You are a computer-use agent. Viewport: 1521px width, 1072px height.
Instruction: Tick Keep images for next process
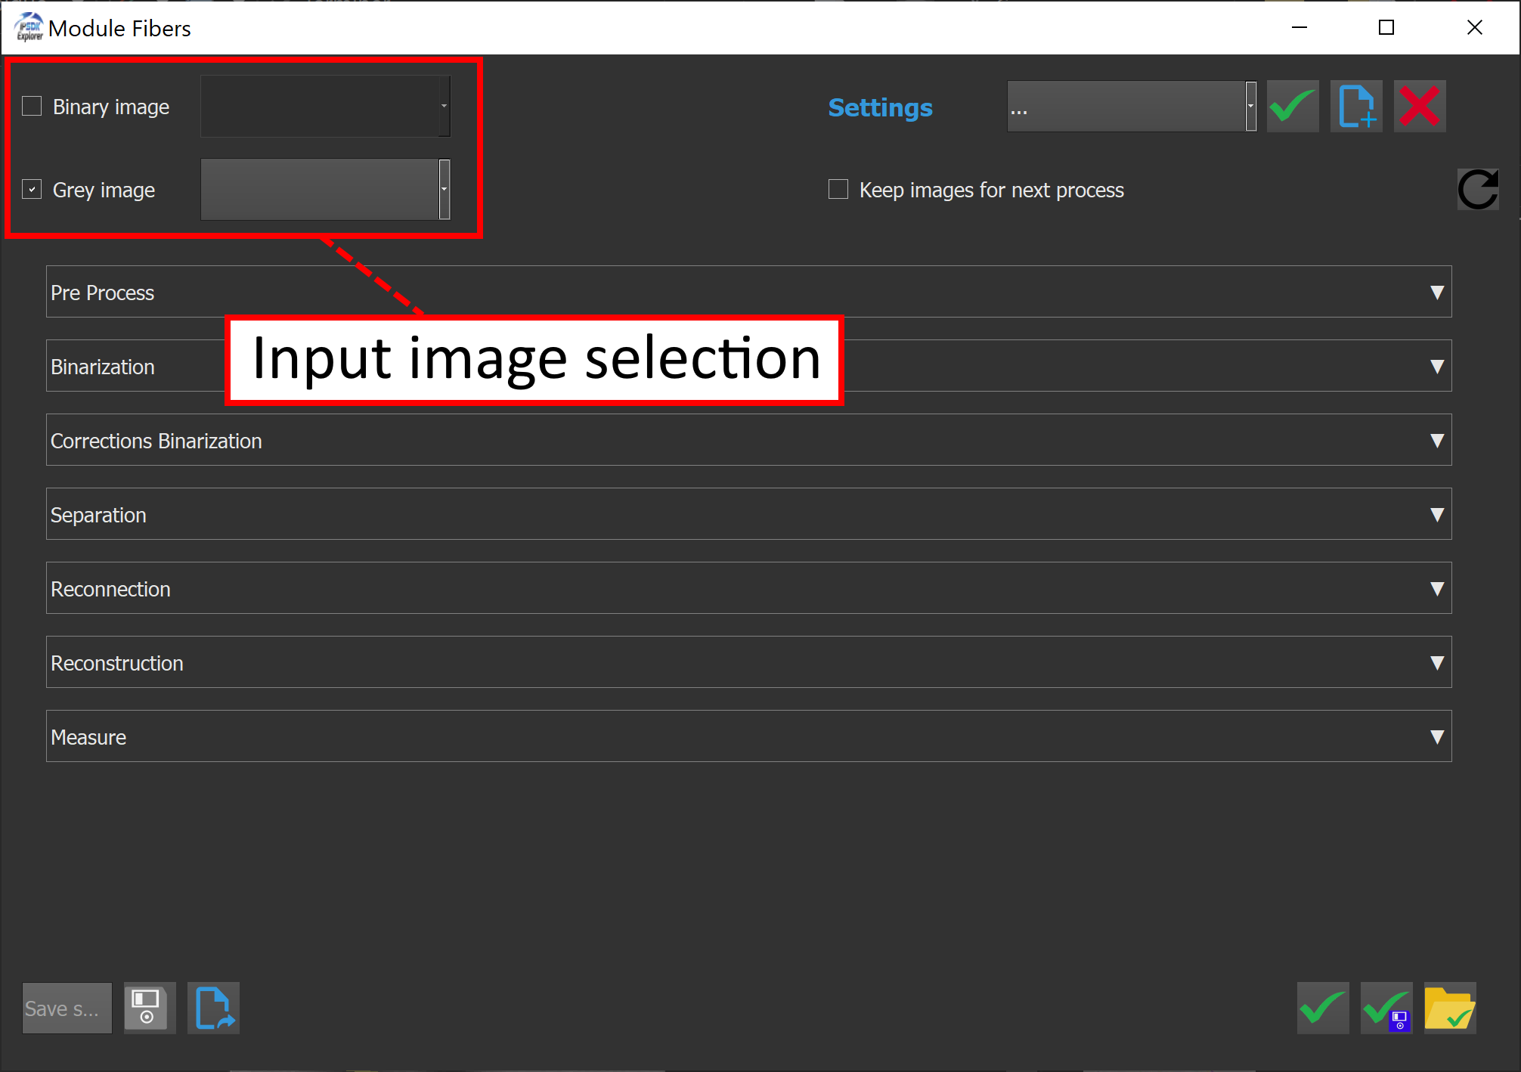[x=838, y=189]
